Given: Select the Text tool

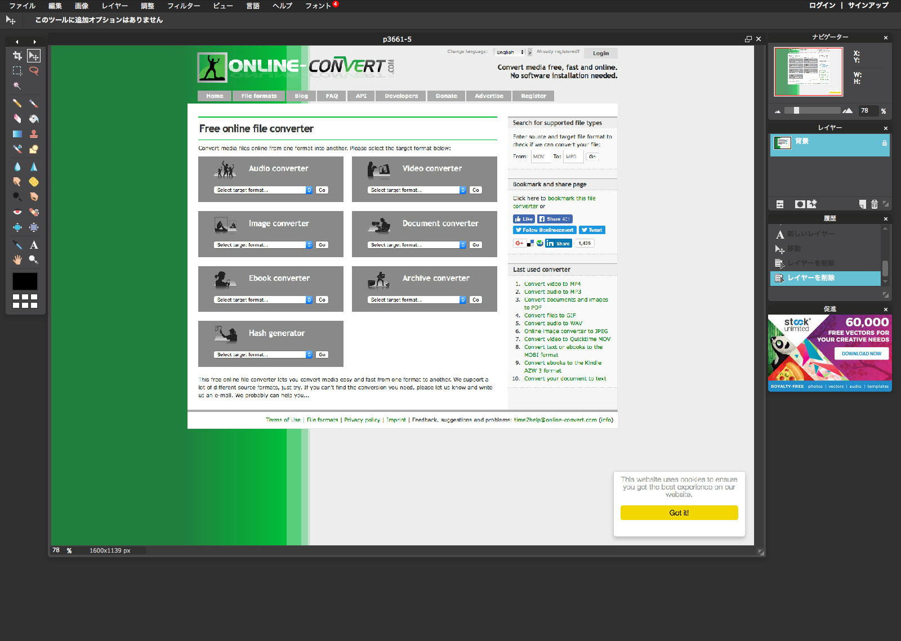Looking at the screenshot, I should click(34, 245).
